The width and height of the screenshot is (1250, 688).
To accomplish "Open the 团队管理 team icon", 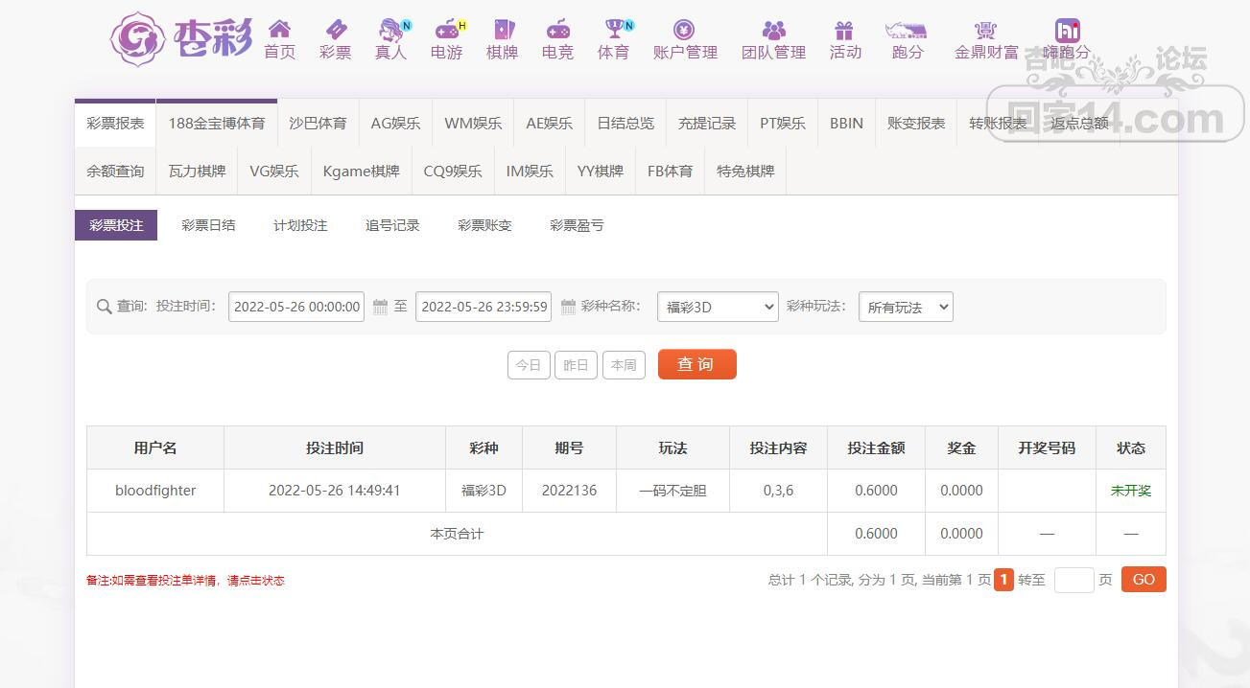I will pyautogui.click(x=773, y=30).
